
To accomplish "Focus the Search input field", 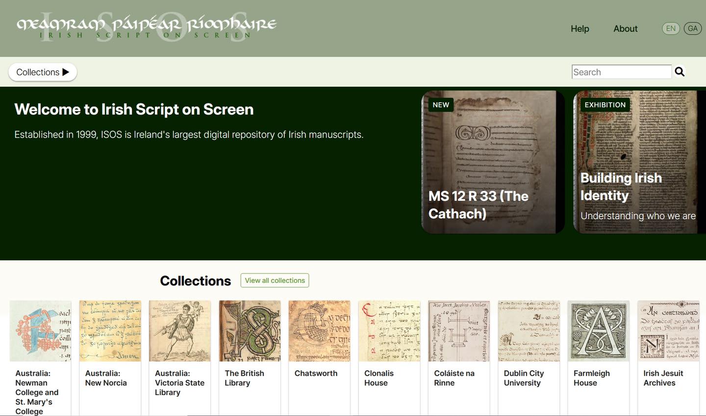I will pos(622,72).
